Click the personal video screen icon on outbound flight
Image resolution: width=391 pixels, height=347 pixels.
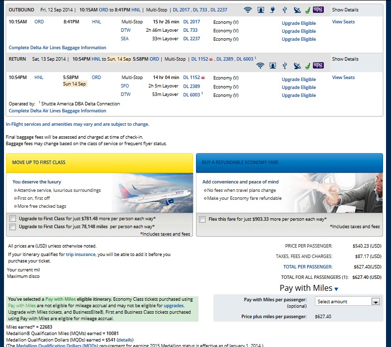(260, 10)
